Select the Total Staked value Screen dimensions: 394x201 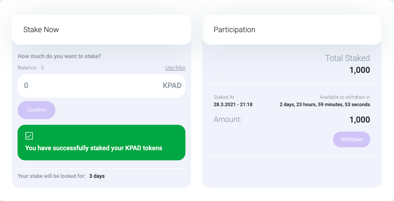click(x=360, y=70)
